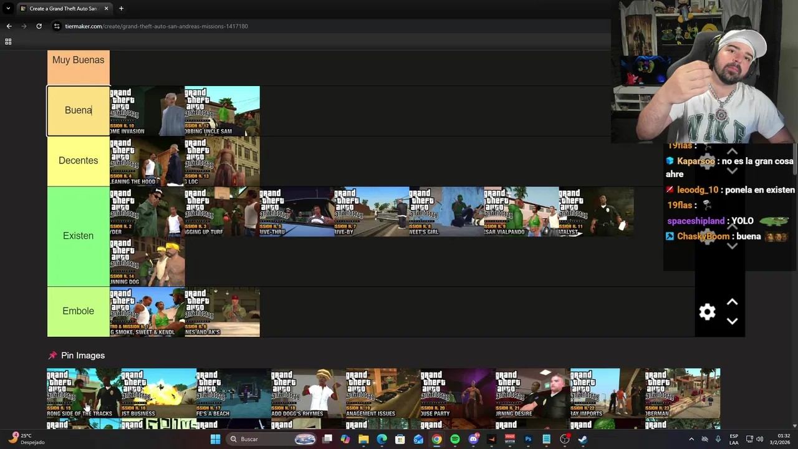
Task: View site information icon in address bar
Action: 57,26
